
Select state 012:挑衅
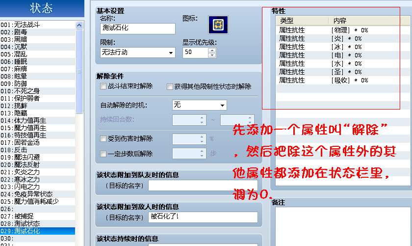point(38,106)
